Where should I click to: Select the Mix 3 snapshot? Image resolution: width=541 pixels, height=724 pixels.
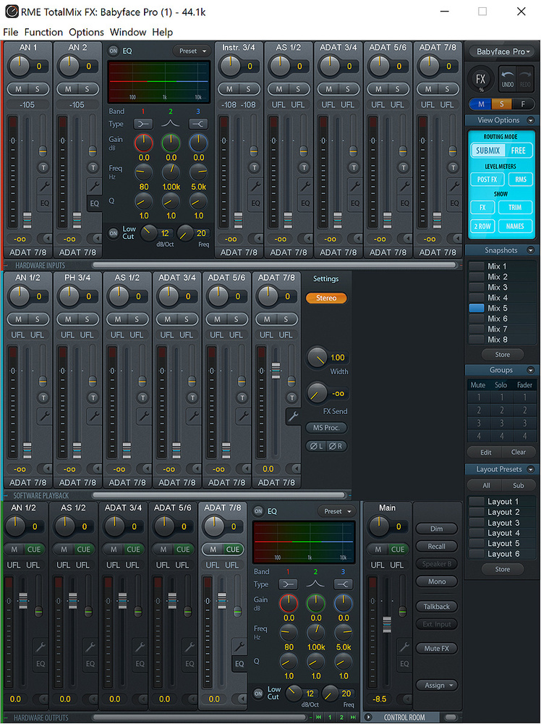[498, 287]
